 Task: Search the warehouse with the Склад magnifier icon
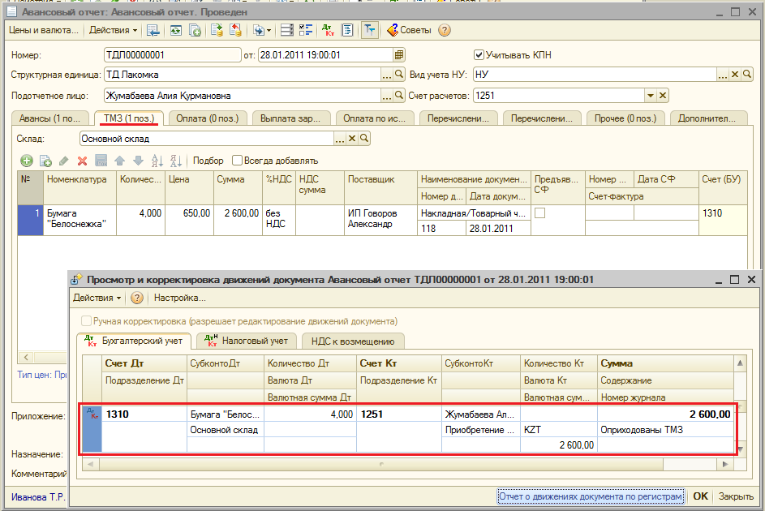click(x=364, y=139)
